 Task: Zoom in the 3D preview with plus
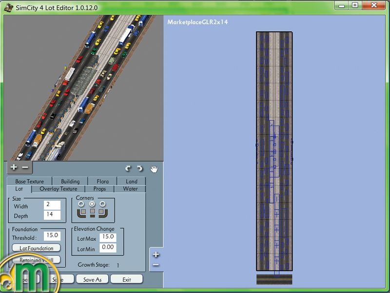pyautogui.click(x=14, y=167)
